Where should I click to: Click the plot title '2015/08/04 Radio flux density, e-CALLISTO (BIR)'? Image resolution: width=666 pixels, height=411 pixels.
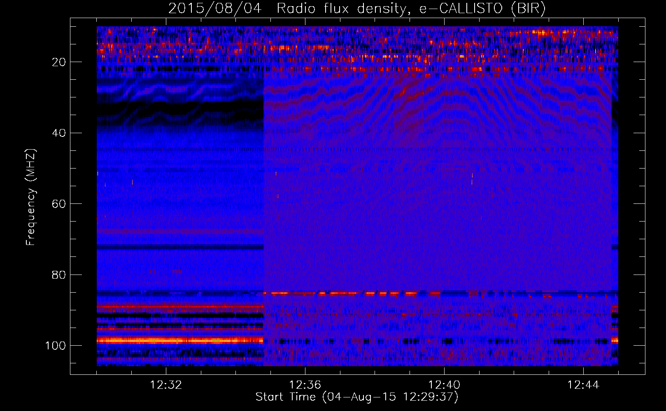tap(357, 9)
